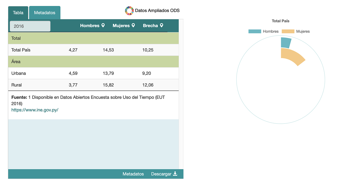This screenshot has width=346, height=184.
Task: Click the download arrow icon next to Descargar
Action: [x=175, y=174]
